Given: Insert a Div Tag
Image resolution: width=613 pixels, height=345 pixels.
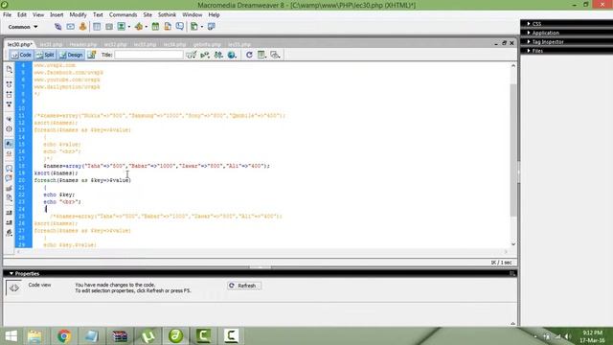Looking at the screenshot, I should (x=109, y=27).
